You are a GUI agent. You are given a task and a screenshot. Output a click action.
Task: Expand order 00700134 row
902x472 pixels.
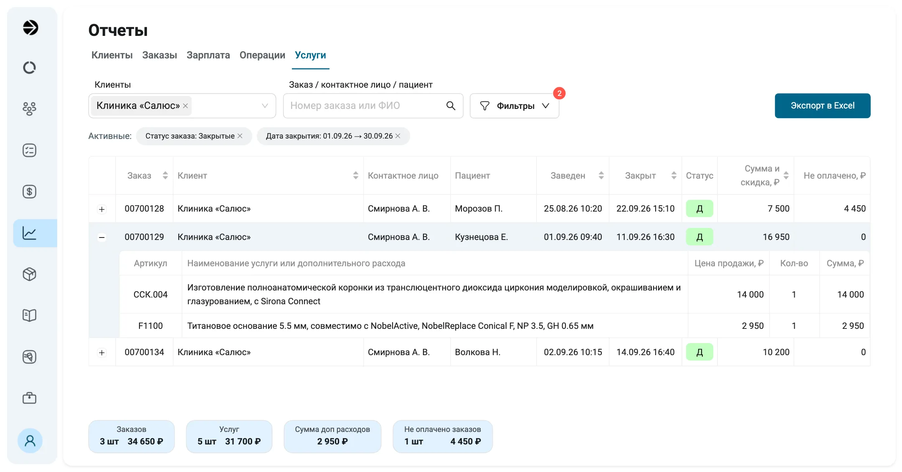pos(102,353)
